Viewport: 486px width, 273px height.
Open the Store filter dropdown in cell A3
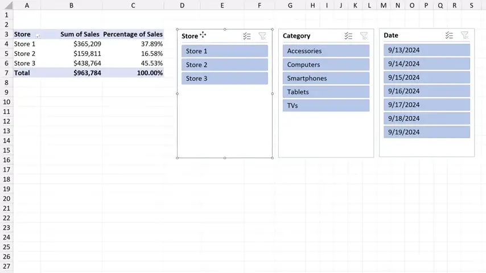pos(38,35)
